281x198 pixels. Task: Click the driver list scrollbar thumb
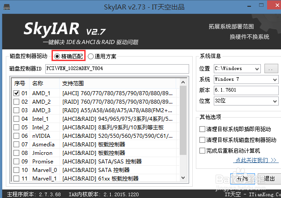coord(183,120)
